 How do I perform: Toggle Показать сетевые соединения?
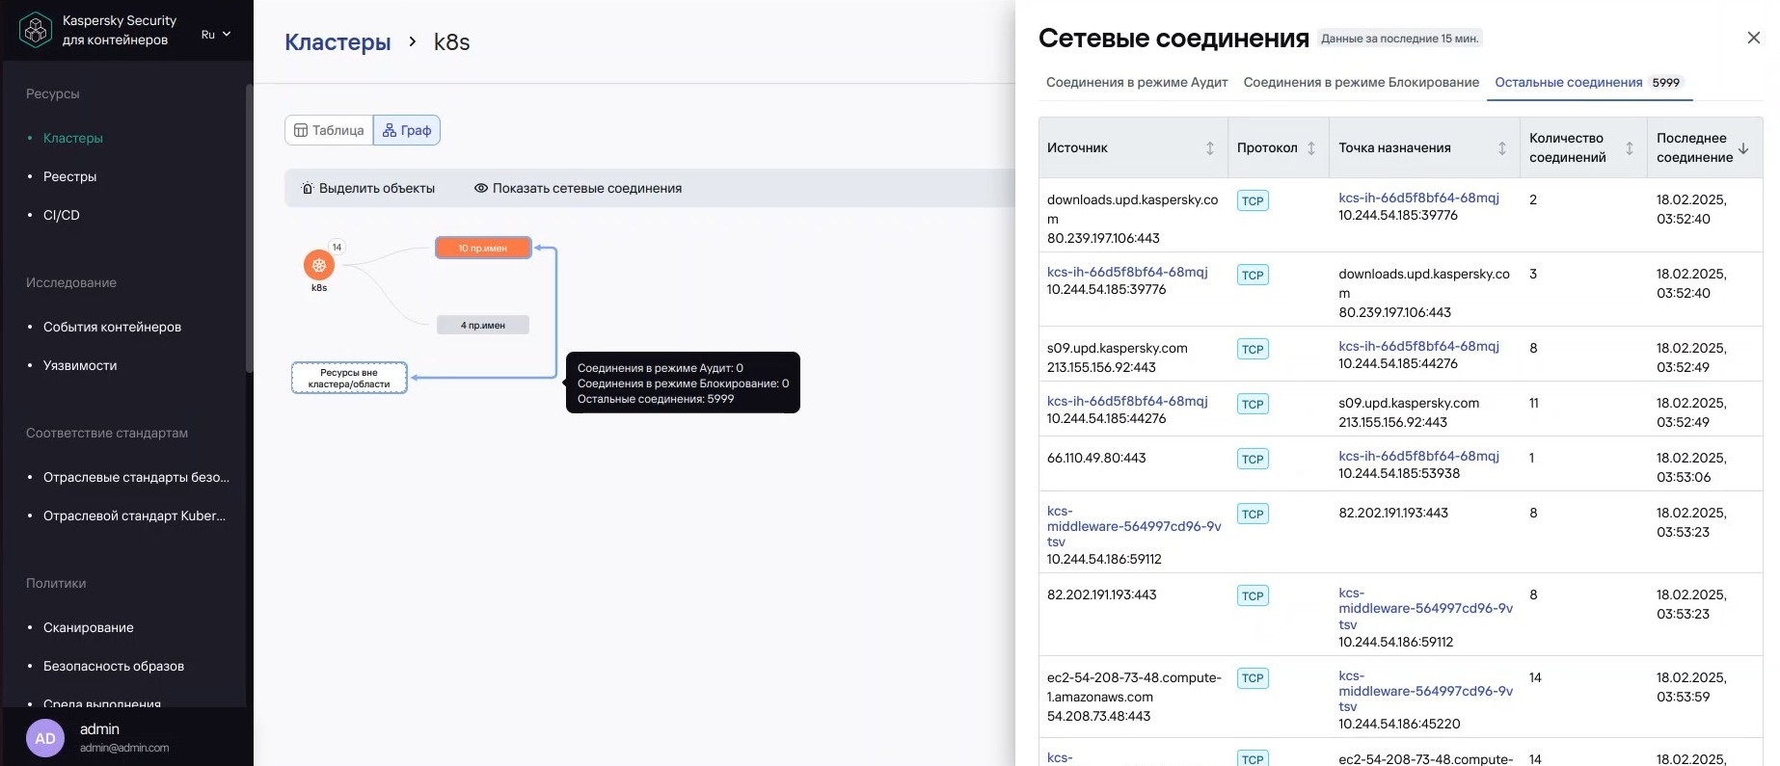point(578,188)
